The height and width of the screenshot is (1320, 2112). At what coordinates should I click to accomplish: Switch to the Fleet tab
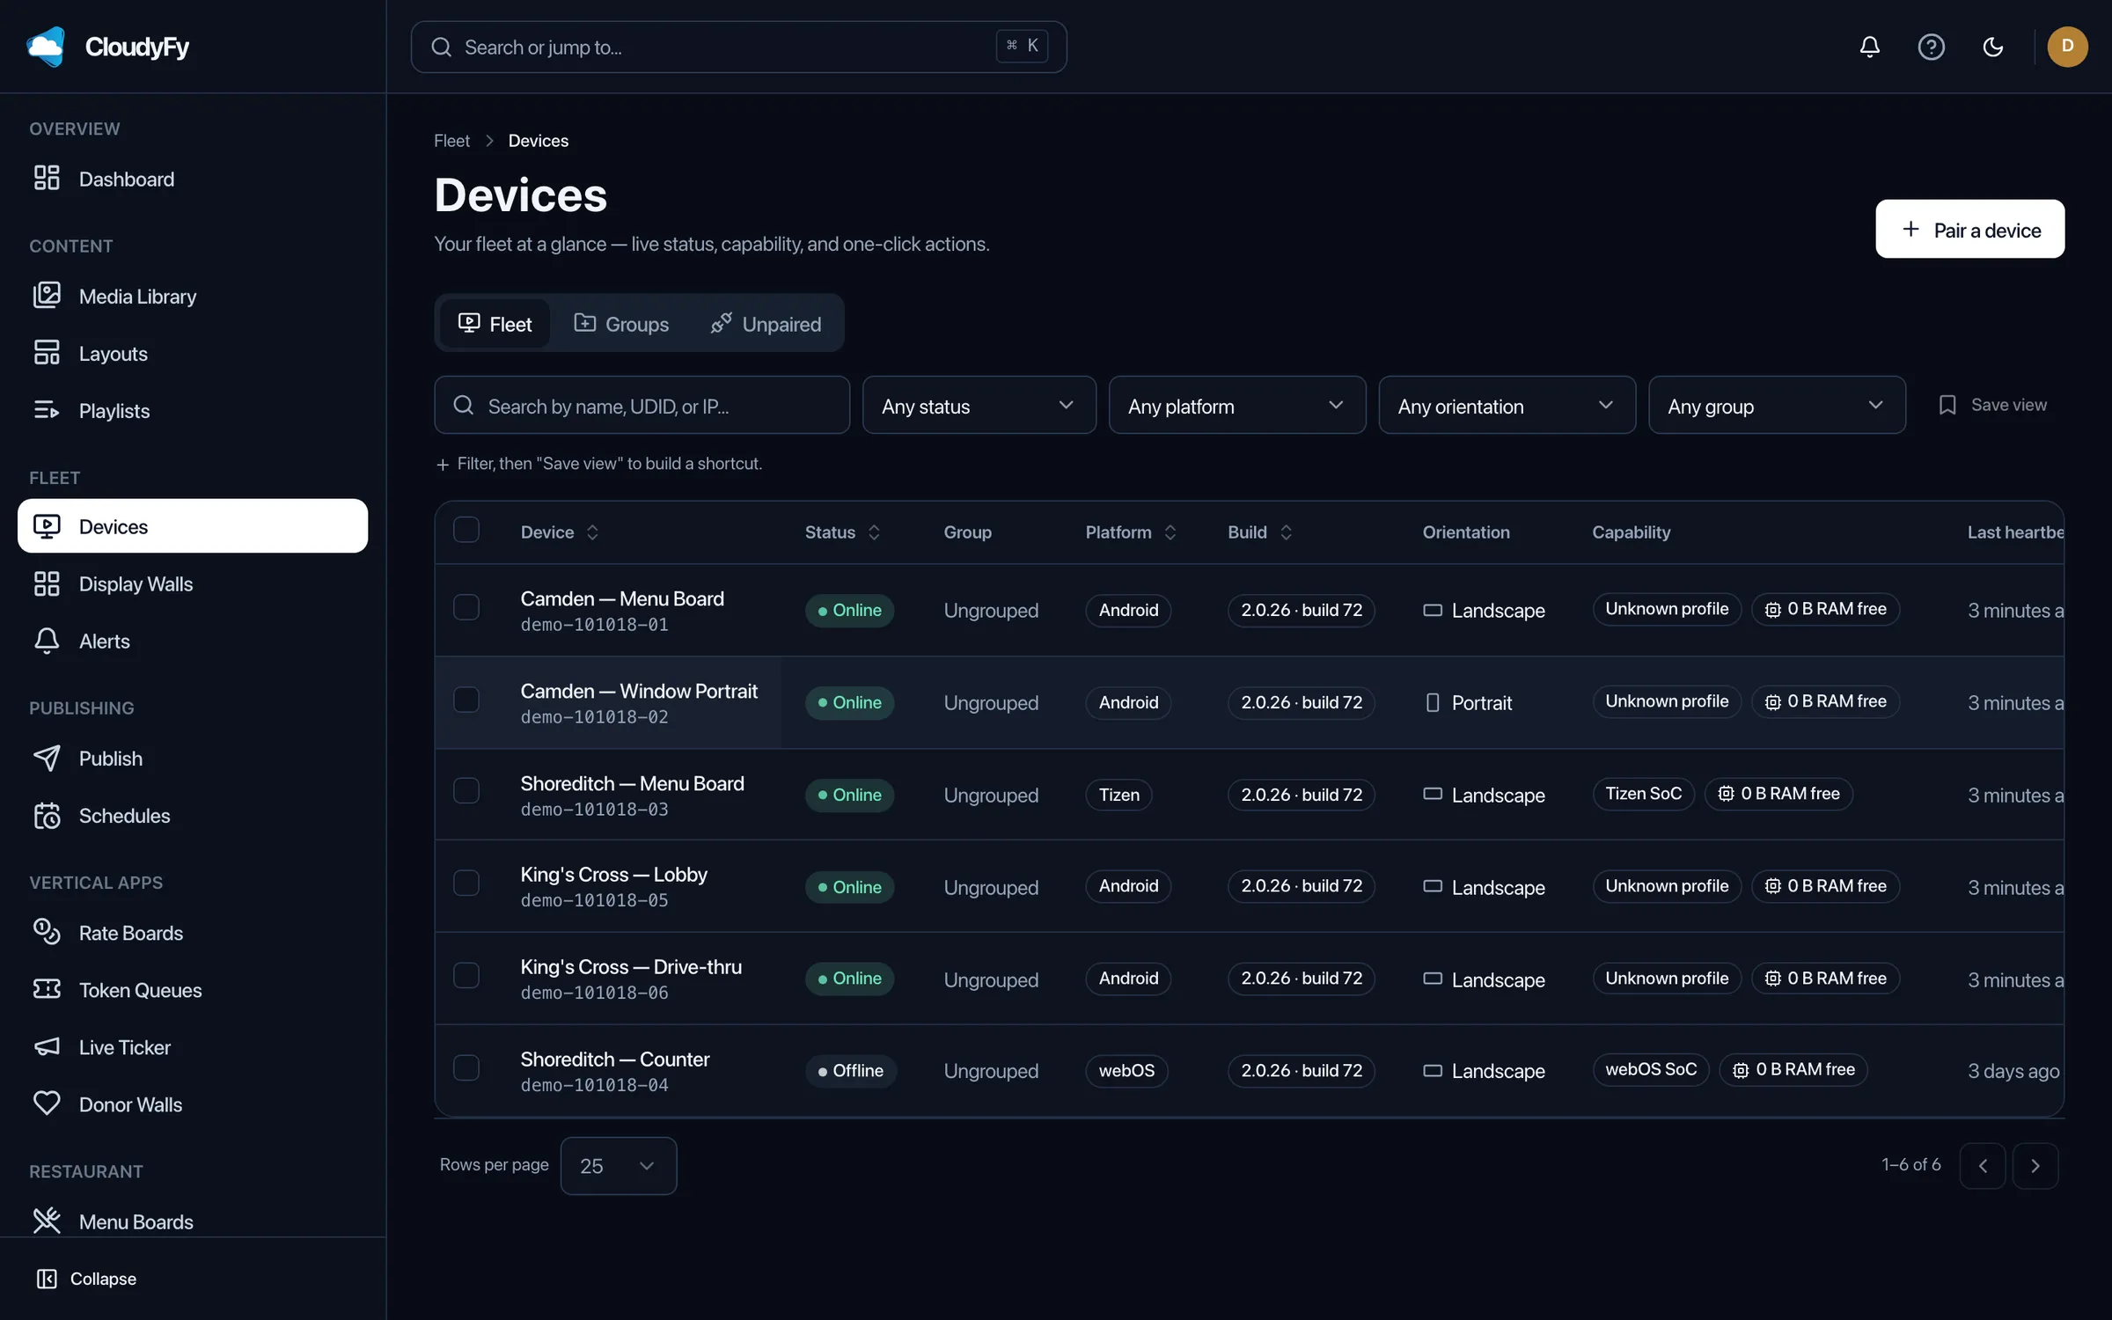point(495,324)
